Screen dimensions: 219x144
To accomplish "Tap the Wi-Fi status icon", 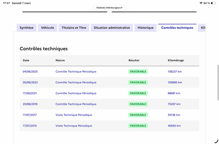I will (201, 3).
